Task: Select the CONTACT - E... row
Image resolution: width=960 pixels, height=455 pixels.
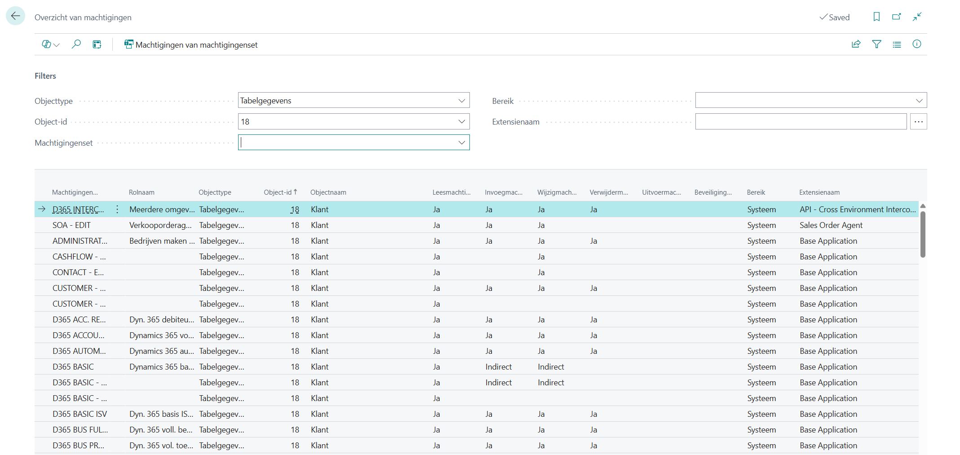Action: coord(476,272)
